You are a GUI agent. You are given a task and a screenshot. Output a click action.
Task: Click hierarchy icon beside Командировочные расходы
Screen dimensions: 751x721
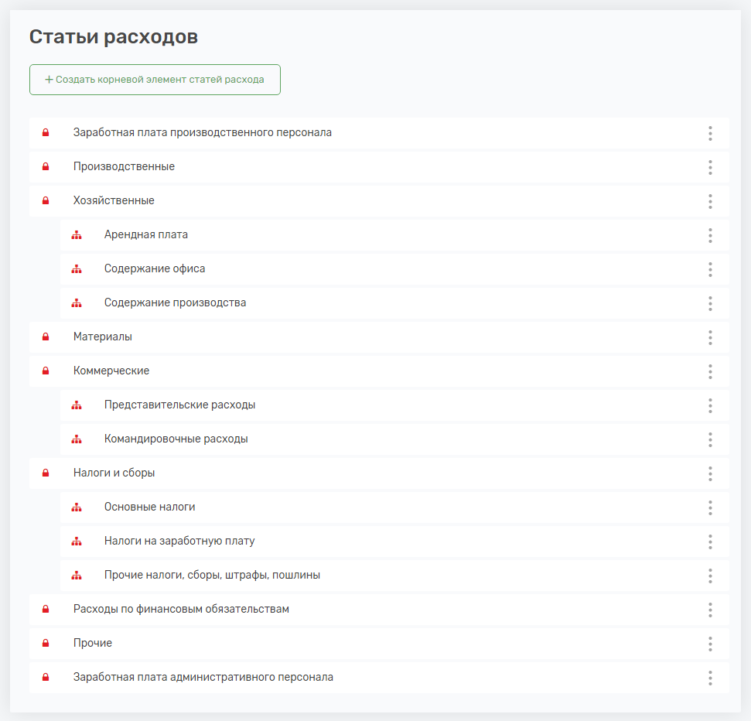(77, 439)
